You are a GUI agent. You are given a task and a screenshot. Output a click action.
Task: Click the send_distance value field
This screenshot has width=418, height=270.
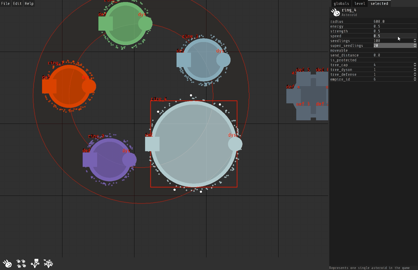click(393, 55)
